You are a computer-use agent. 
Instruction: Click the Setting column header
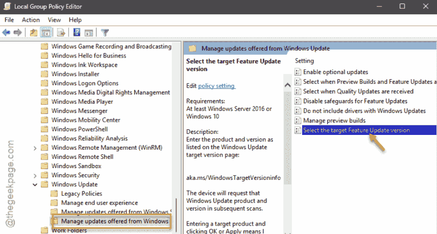[x=304, y=61]
